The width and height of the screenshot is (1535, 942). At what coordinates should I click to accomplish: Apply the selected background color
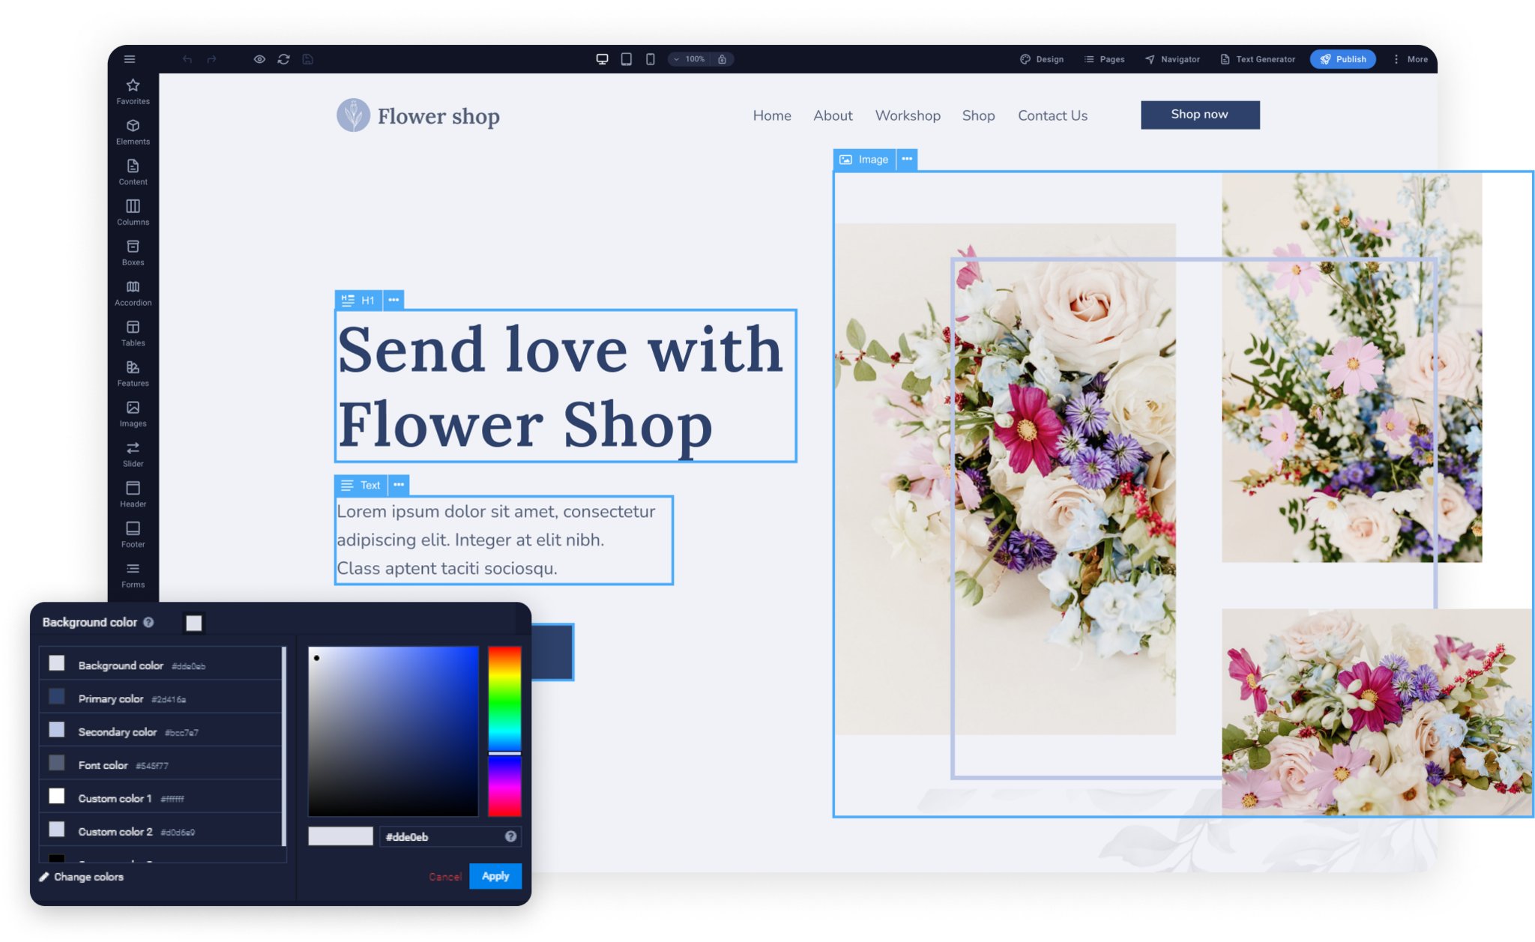click(495, 876)
